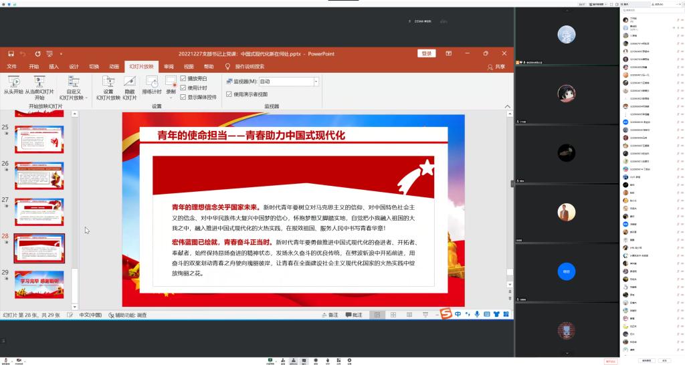Start slideshow from current slide icon

tap(39, 82)
